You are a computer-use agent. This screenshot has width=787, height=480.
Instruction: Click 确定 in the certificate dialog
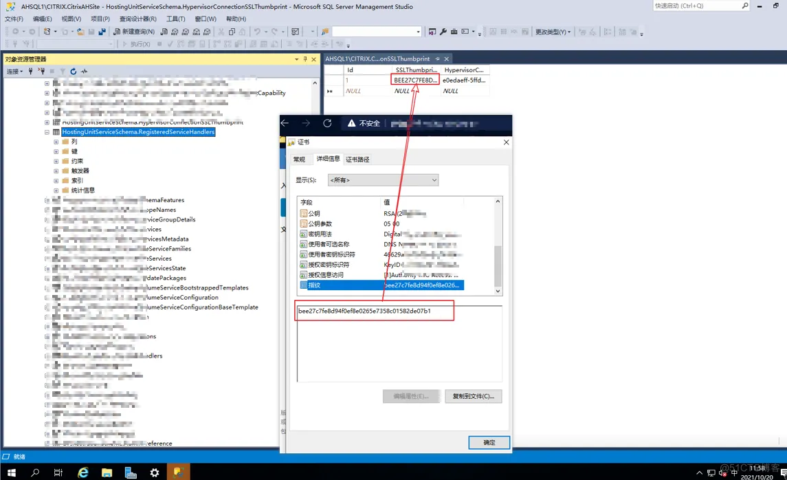point(489,442)
